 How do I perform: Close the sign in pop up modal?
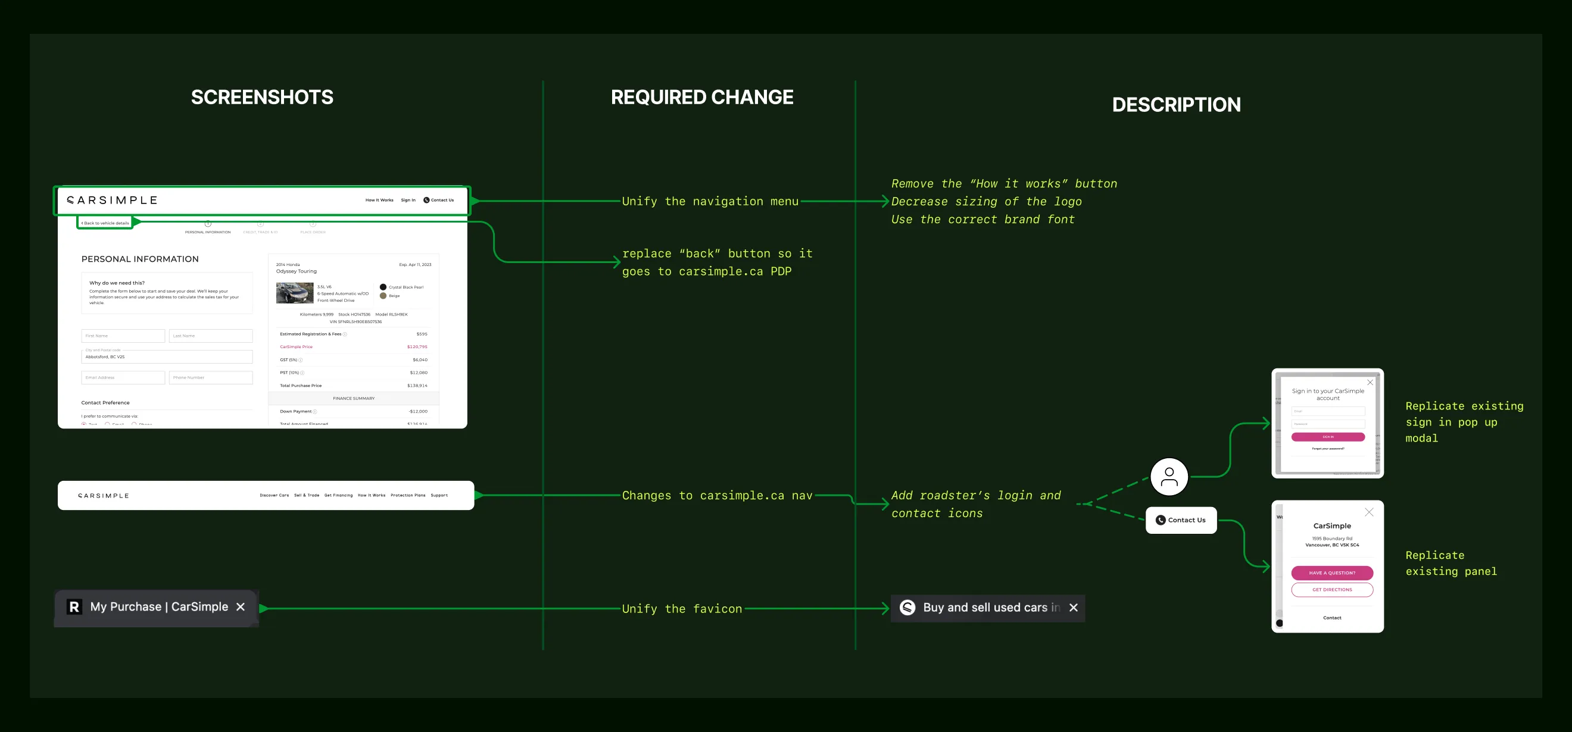pyautogui.click(x=1370, y=383)
